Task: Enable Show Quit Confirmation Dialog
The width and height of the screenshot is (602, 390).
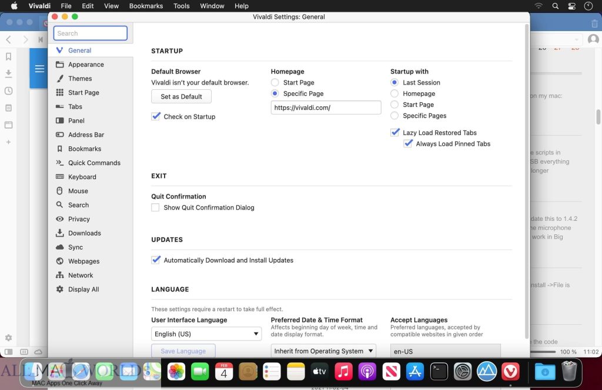Action: click(x=155, y=207)
